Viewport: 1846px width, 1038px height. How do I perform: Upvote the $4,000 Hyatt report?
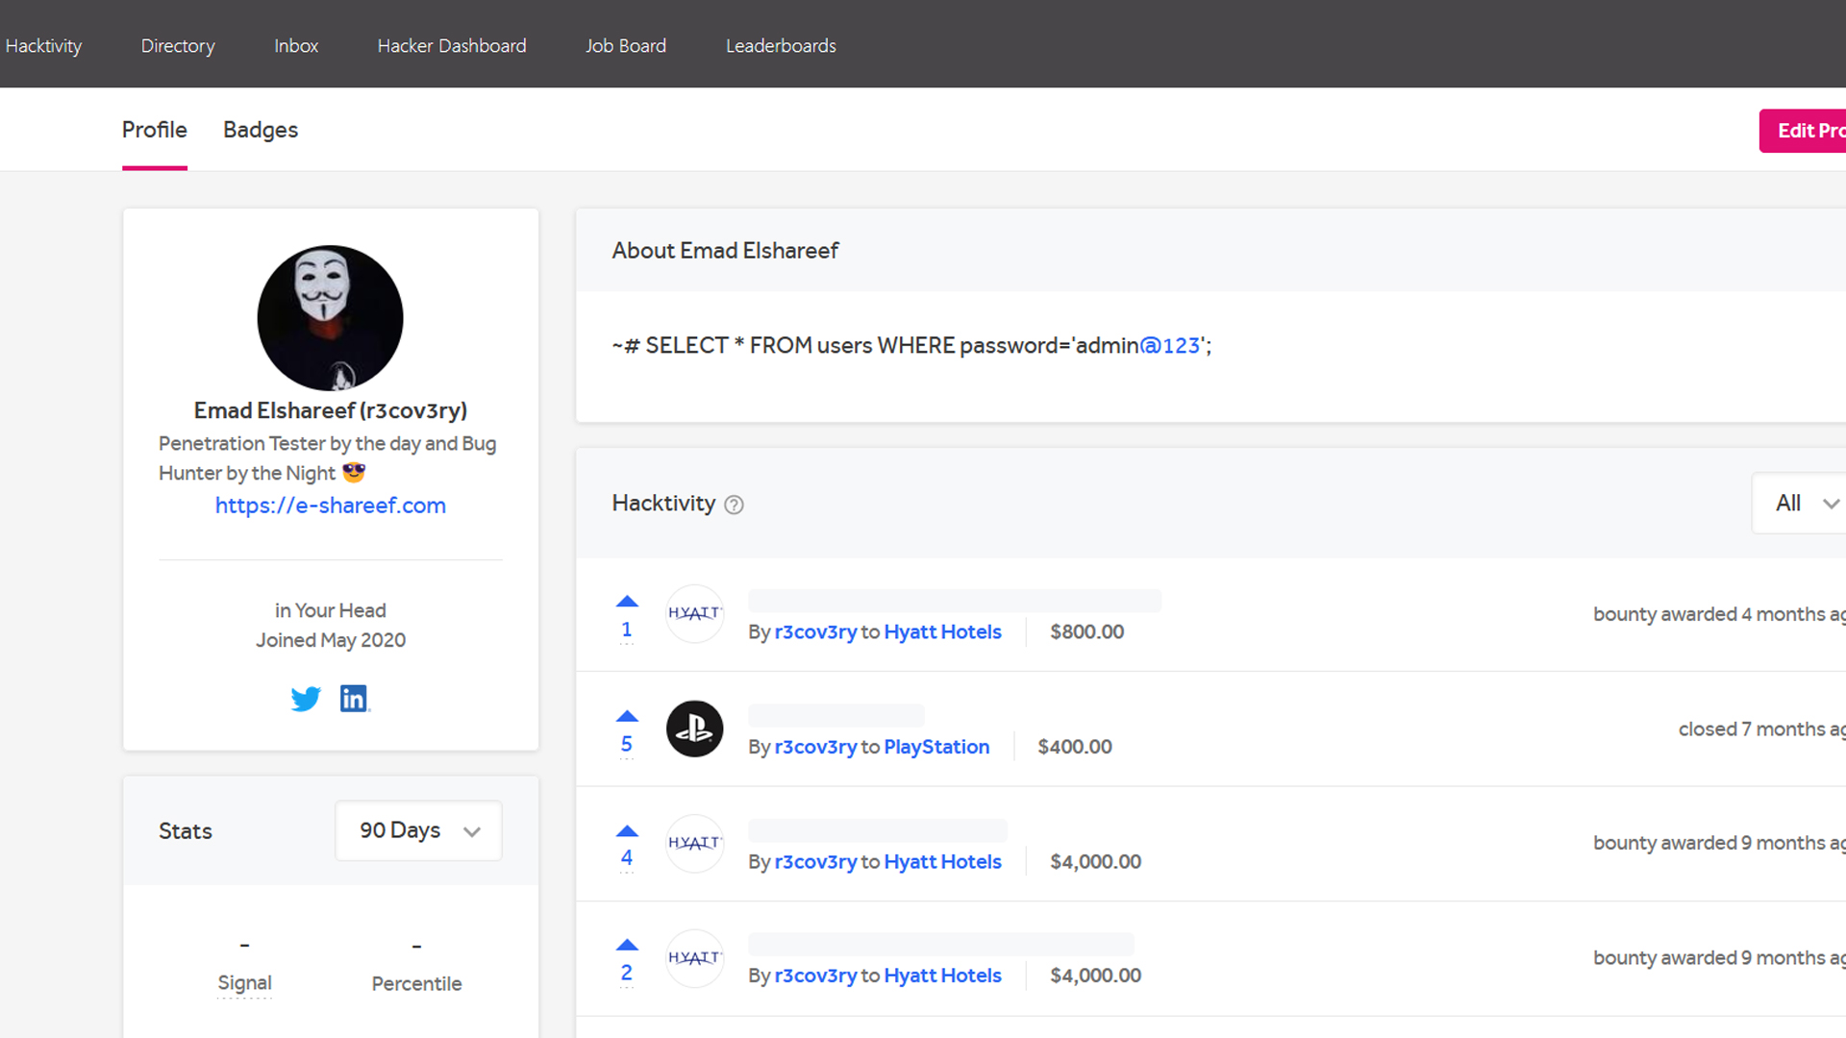(x=627, y=829)
